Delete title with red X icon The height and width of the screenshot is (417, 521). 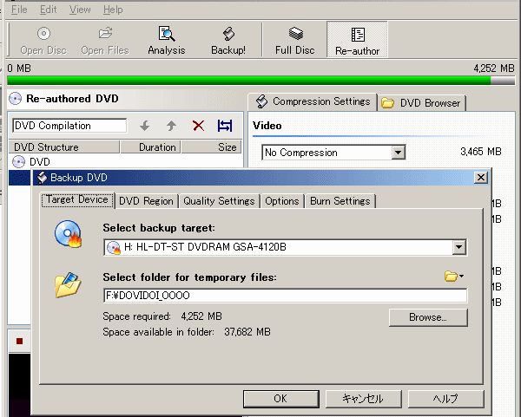[198, 126]
